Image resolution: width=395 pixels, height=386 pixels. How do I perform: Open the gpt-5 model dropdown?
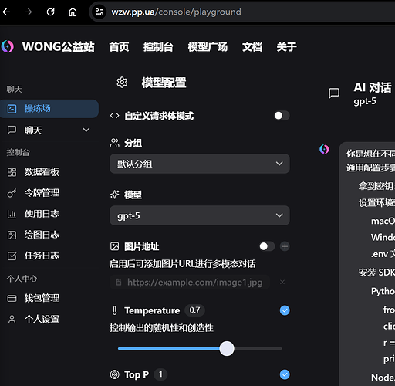click(x=200, y=215)
